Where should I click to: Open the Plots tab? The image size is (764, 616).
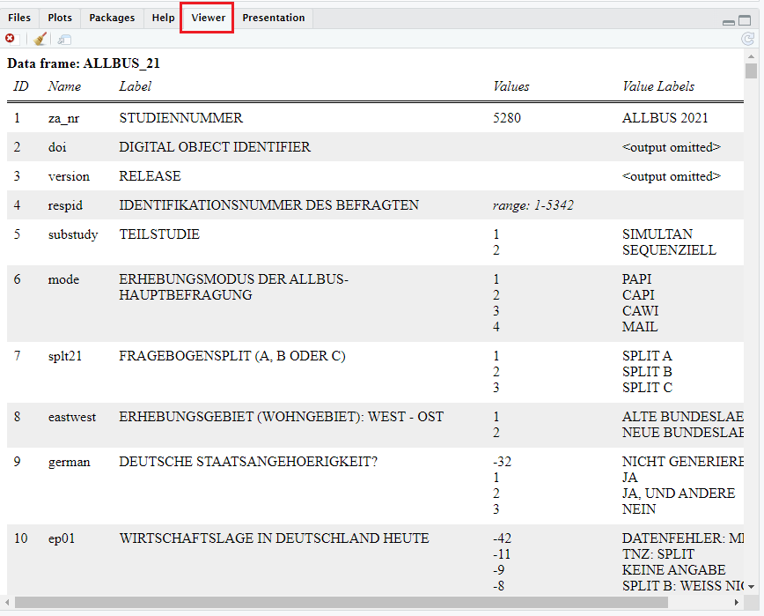60,18
